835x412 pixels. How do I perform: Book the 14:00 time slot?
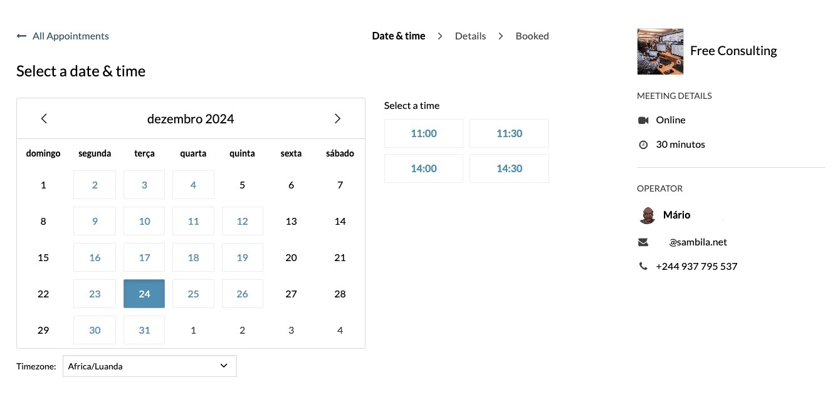424,168
